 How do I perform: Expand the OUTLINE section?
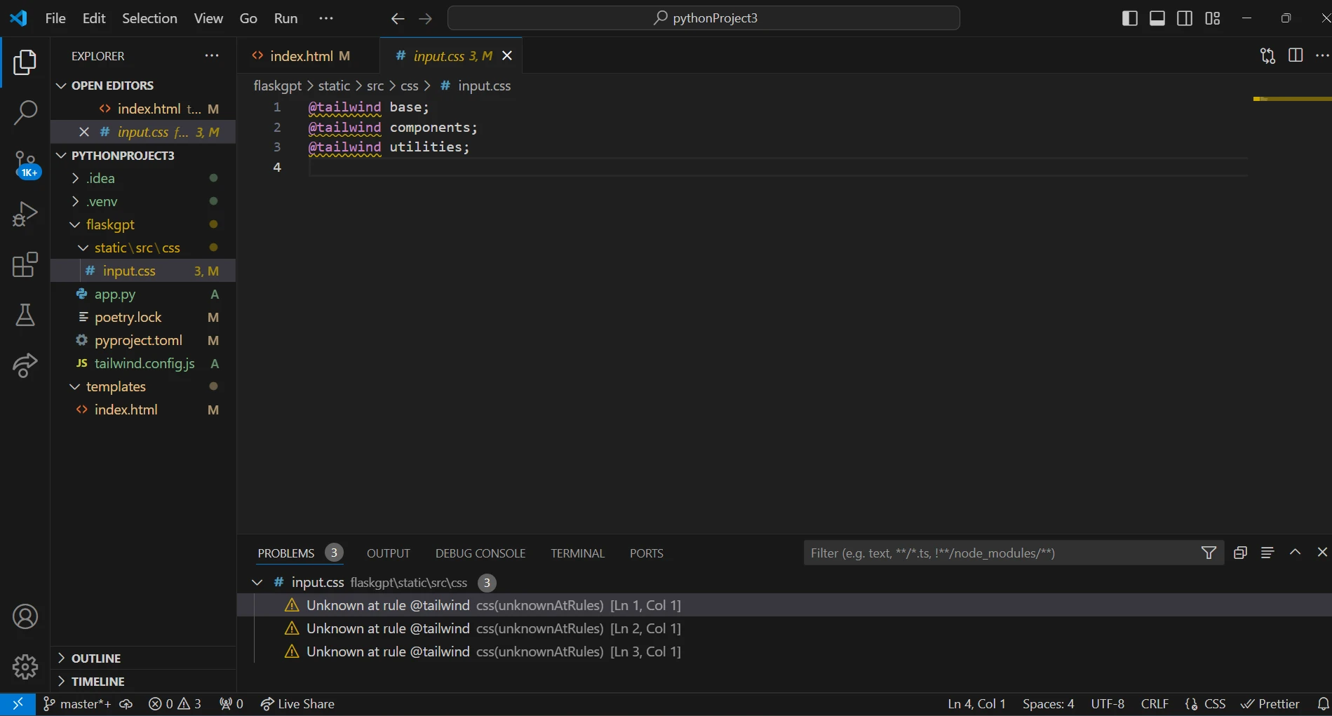(x=95, y=658)
